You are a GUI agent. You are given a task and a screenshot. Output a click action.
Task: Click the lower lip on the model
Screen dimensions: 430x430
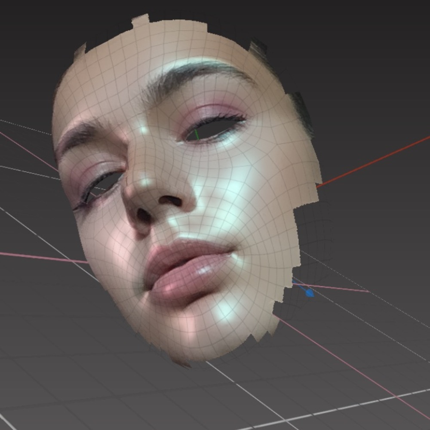pos(189,279)
